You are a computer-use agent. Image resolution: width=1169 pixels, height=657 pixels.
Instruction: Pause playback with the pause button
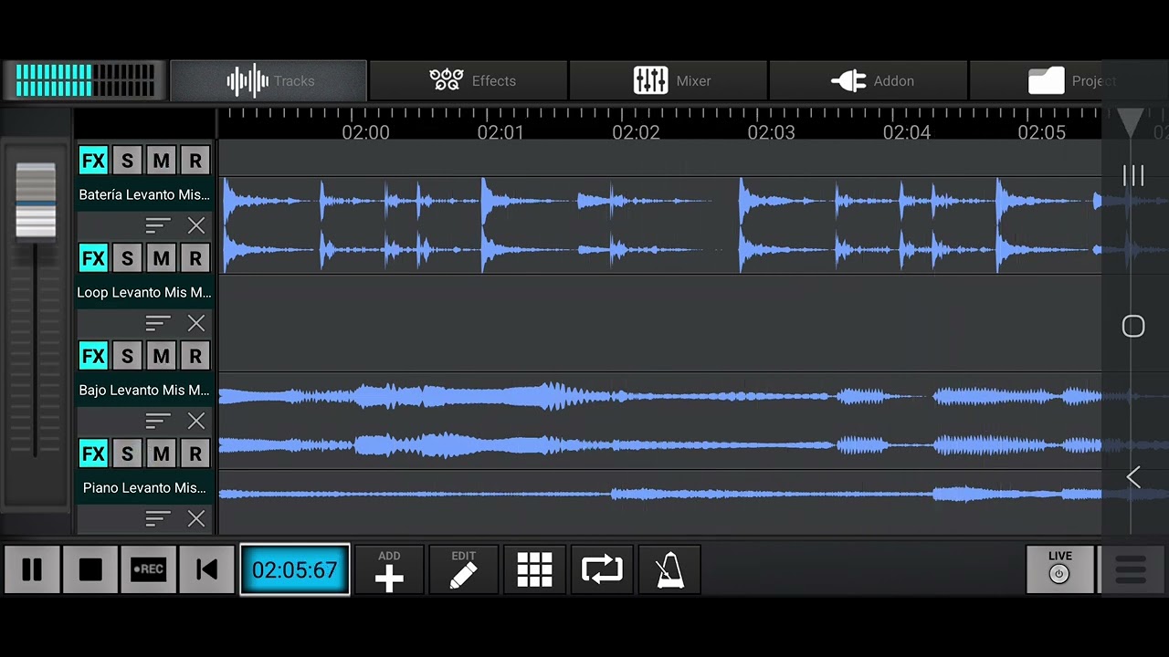[x=32, y=570]
